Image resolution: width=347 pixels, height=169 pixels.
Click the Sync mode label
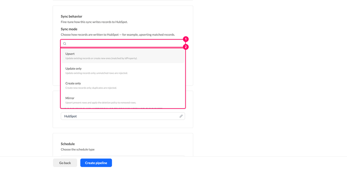69,29
